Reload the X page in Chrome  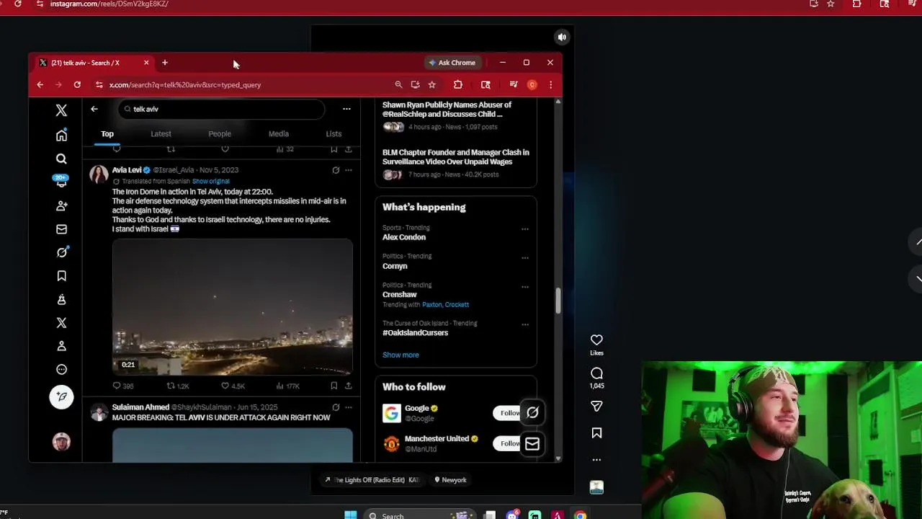click(x=77, y=84)
